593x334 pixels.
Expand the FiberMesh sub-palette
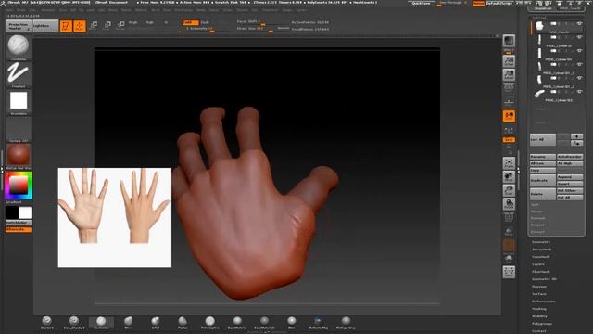tap(541, 272)
